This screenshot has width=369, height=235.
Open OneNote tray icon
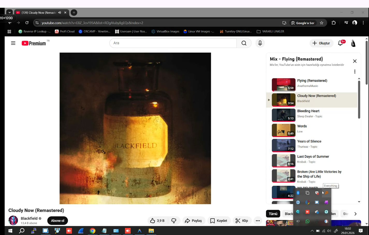click(x=326, y=202)
